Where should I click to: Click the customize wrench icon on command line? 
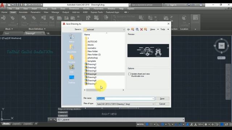55,120
